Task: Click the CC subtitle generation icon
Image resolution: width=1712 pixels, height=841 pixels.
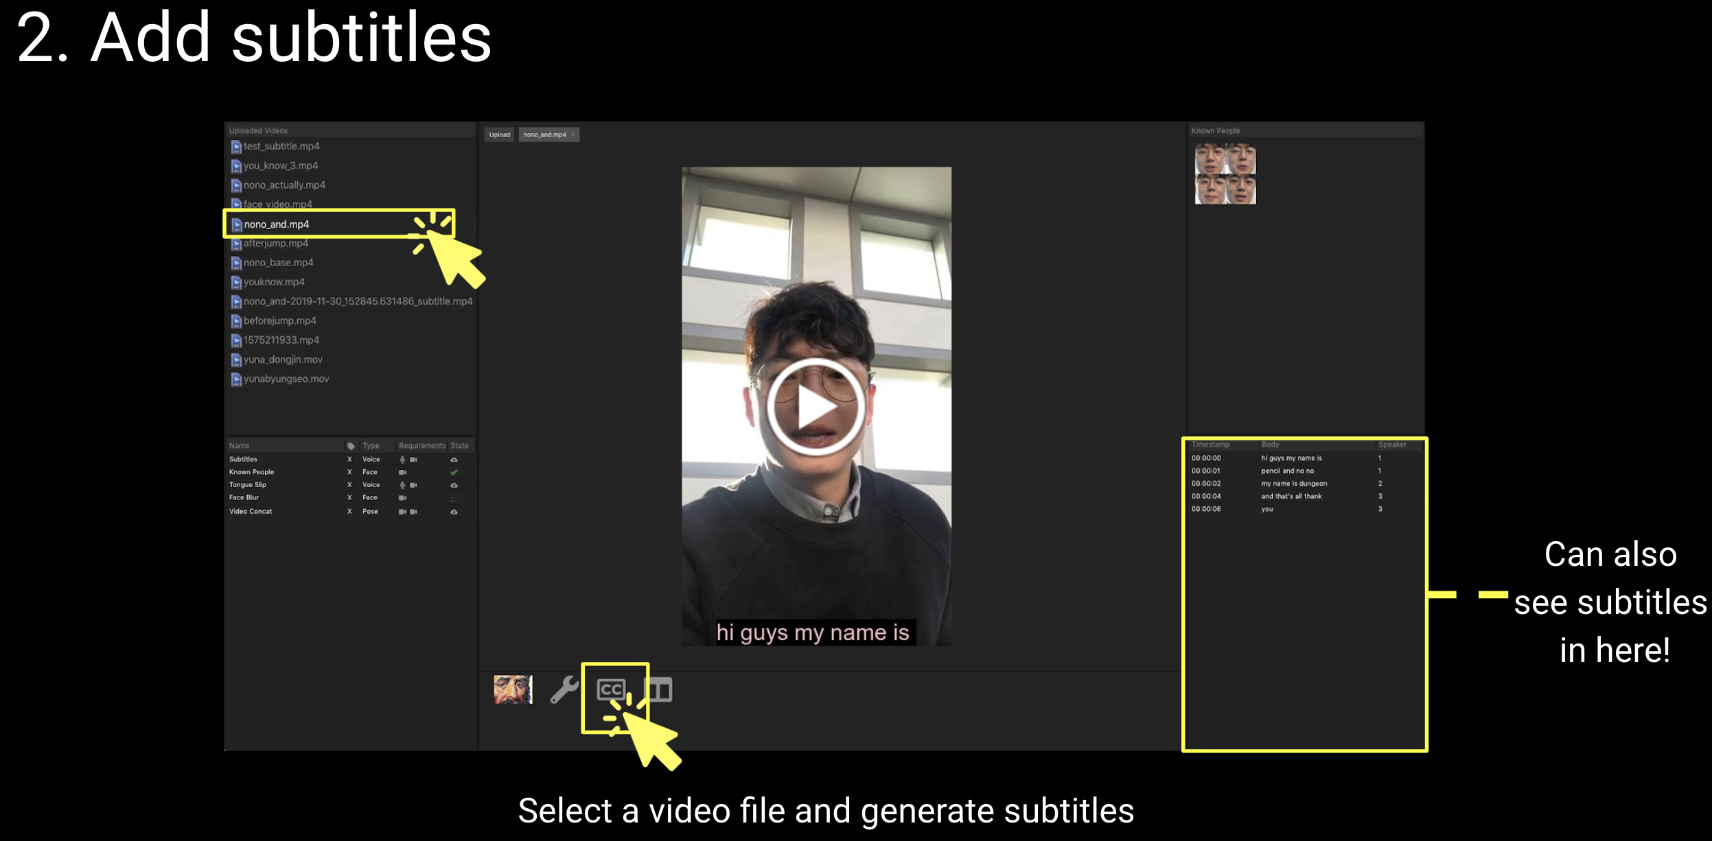Action: [610, 689]
